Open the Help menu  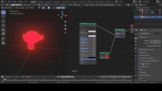pos(26,2)
